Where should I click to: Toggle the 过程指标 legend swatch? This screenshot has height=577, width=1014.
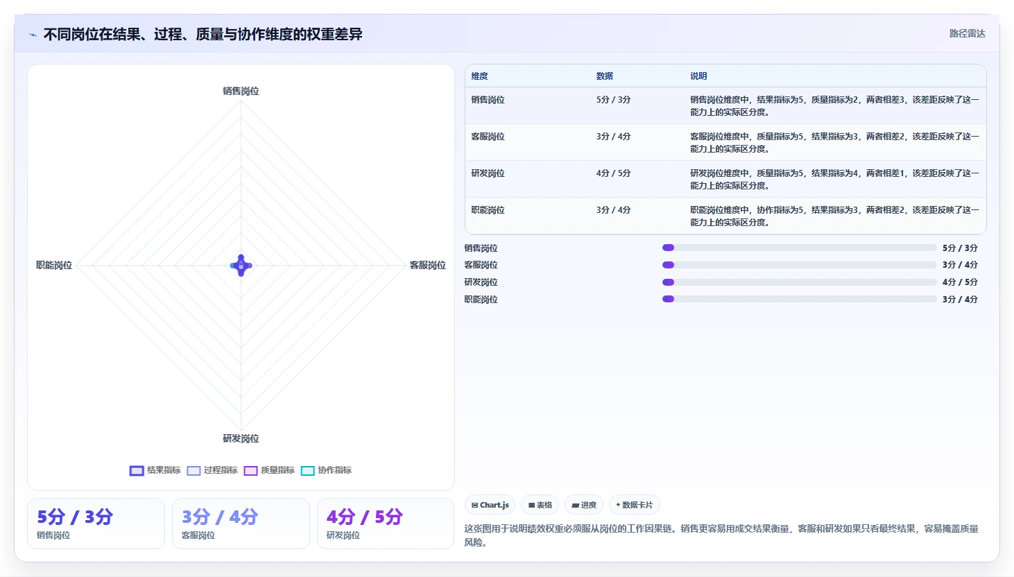(x=194, y=471)
